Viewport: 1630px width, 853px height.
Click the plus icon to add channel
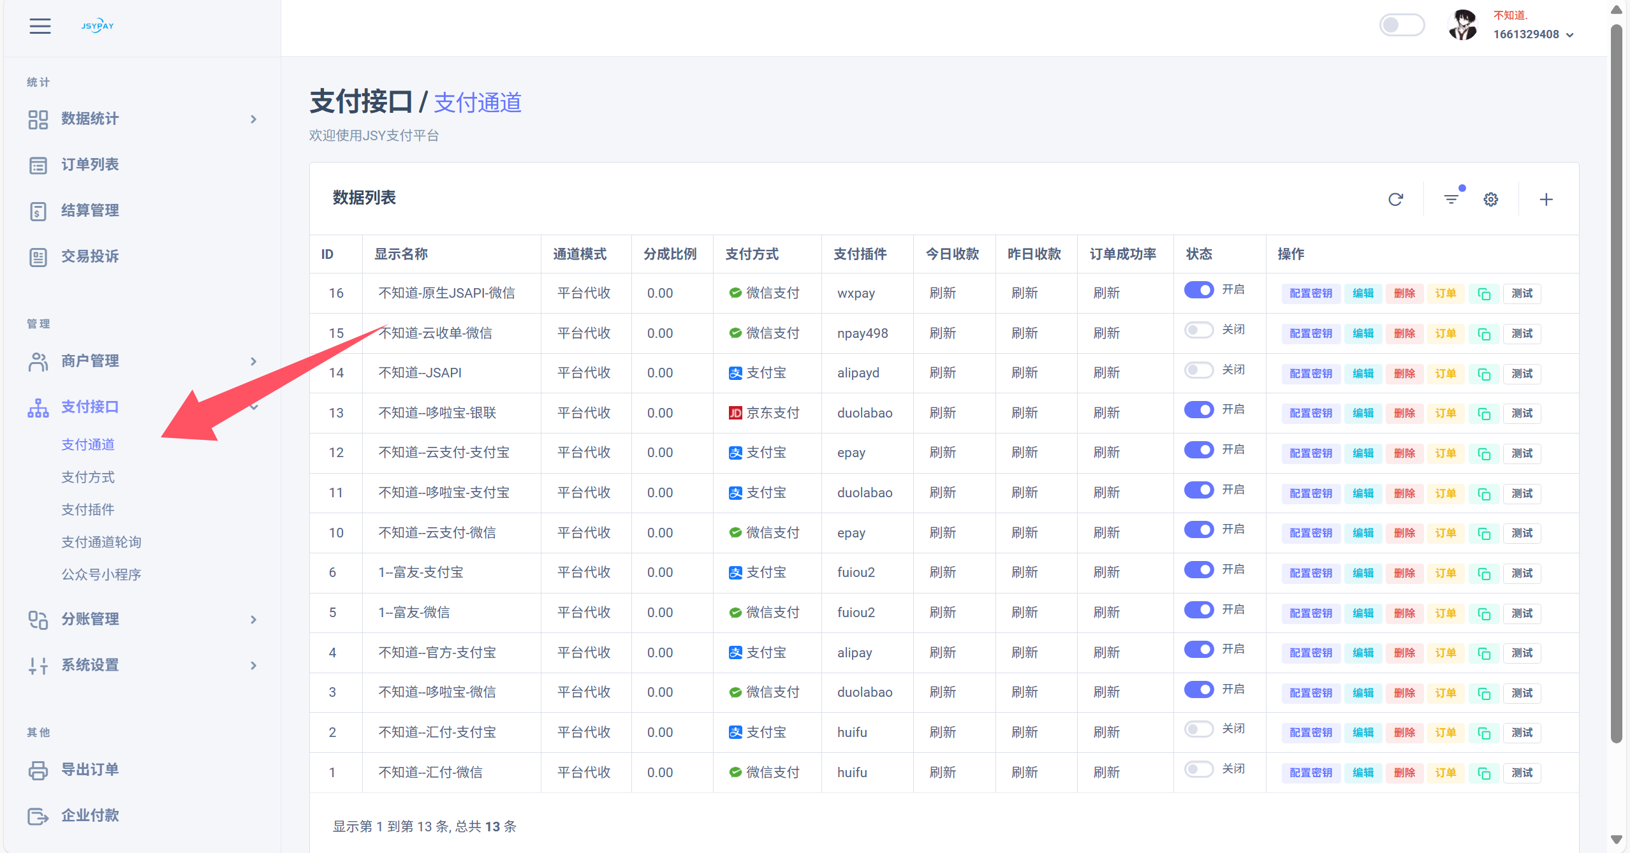click(x=1546, y=200)
